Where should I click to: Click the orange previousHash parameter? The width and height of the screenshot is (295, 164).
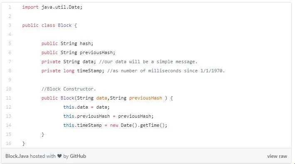click(x=145, y=98)
